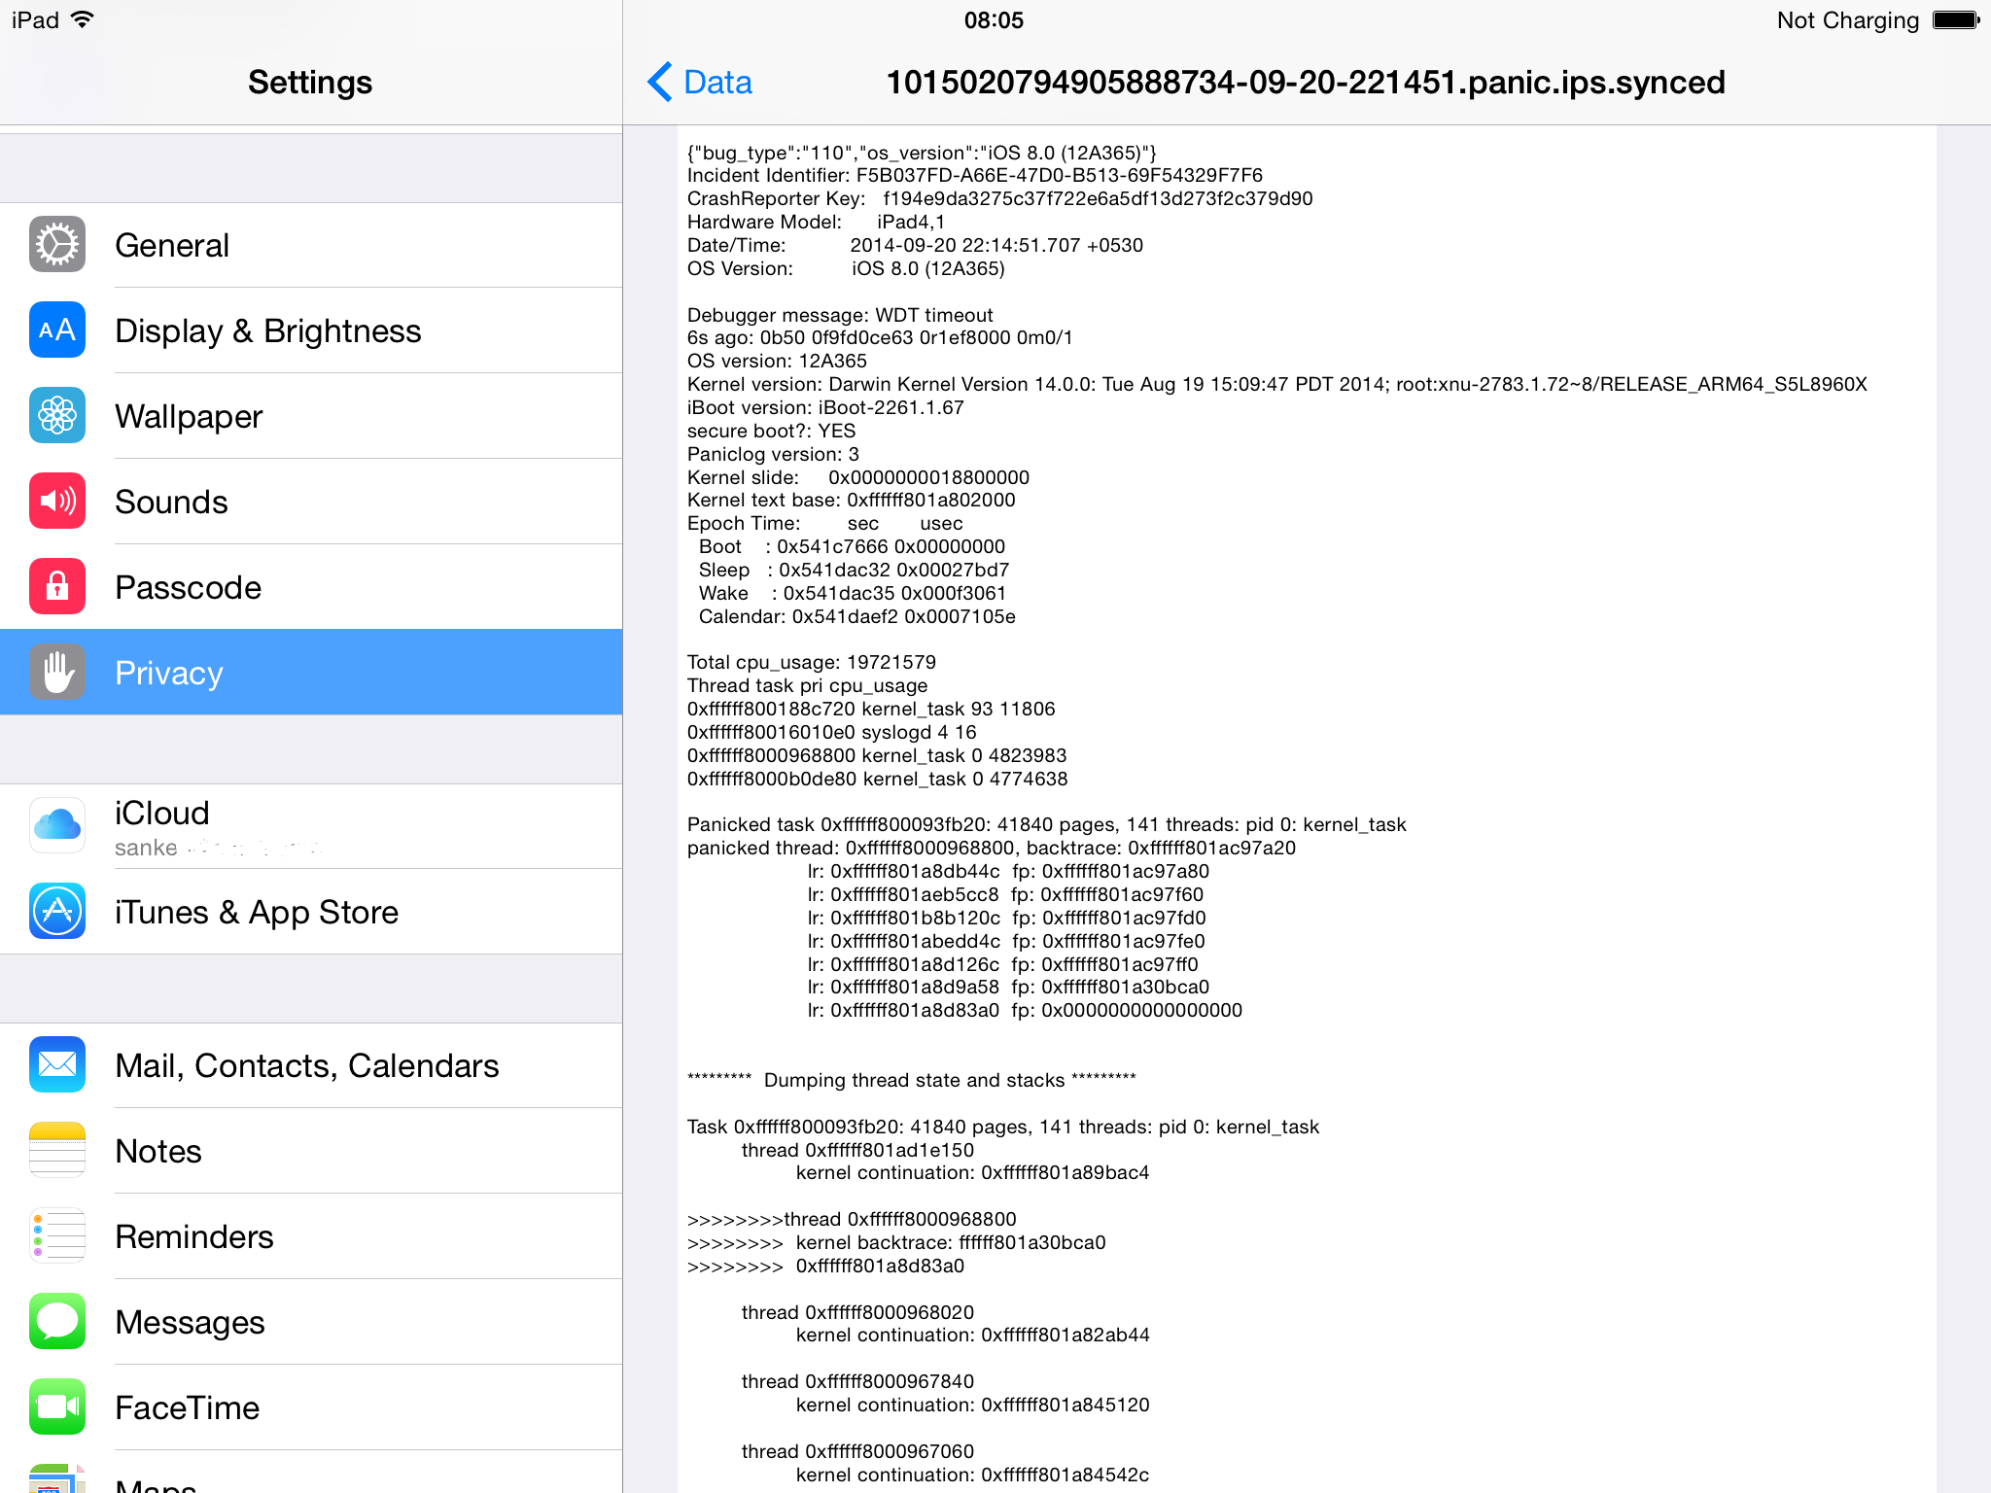Tap the Wi-Fi status icon
Image resolution: width=1991 pixels, height=1493 pixels.
(x=84, y=20)
